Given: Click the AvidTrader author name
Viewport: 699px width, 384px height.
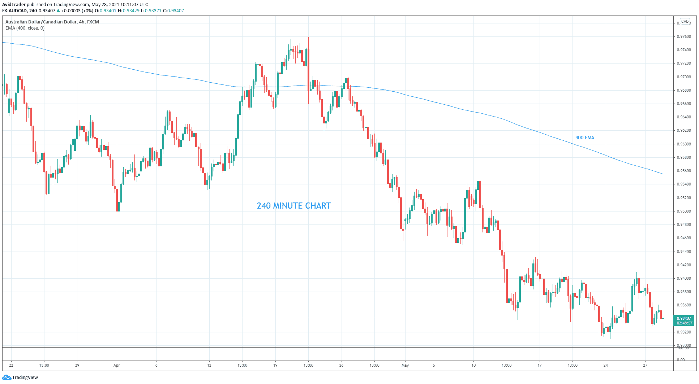Looking at the screenshot, I should (x=14, y=5).
